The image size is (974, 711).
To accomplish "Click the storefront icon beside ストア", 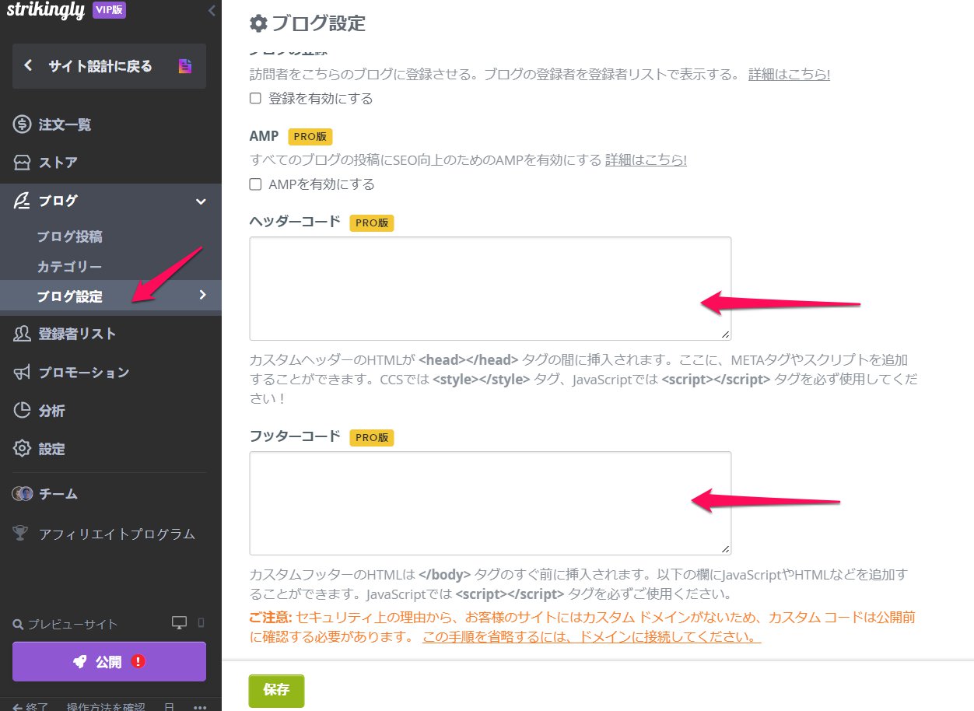I will (22, 163).
